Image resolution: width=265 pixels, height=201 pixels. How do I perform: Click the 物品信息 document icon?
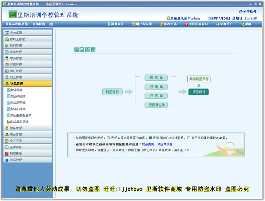click(8, 90)
